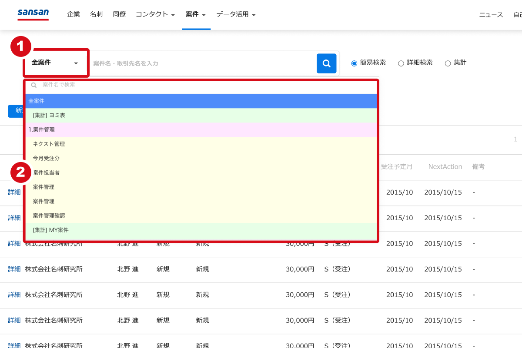Click the blue search magnifier button
Viewport: 522px width, 348px height.
coord(326,63)
